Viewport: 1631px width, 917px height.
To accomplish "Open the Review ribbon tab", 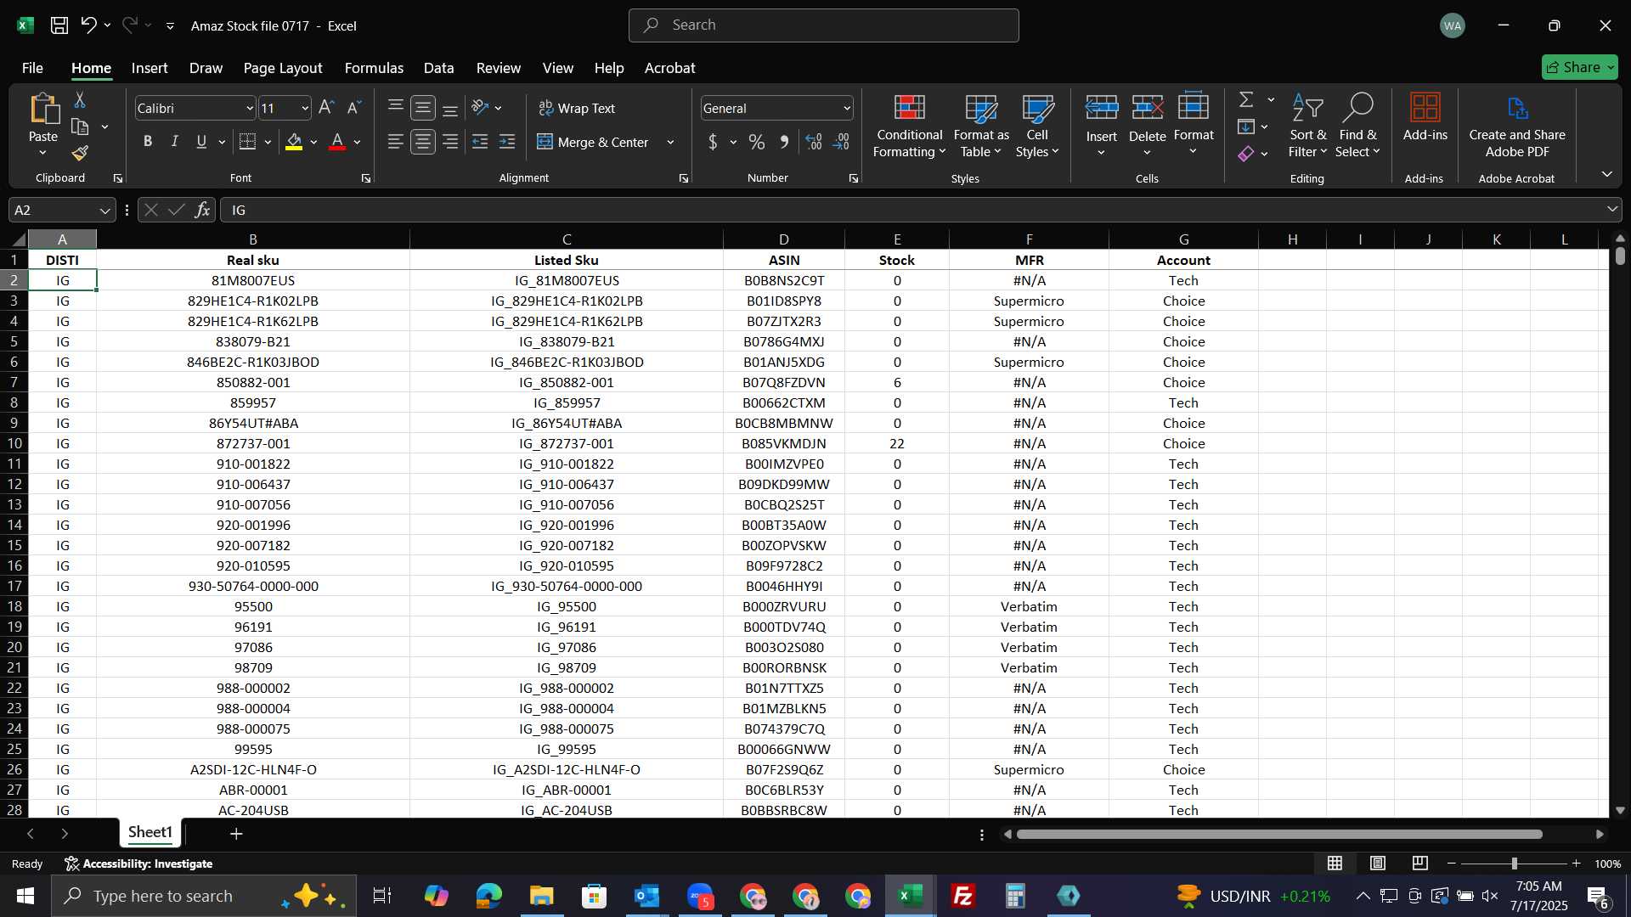I will [498, 68].
